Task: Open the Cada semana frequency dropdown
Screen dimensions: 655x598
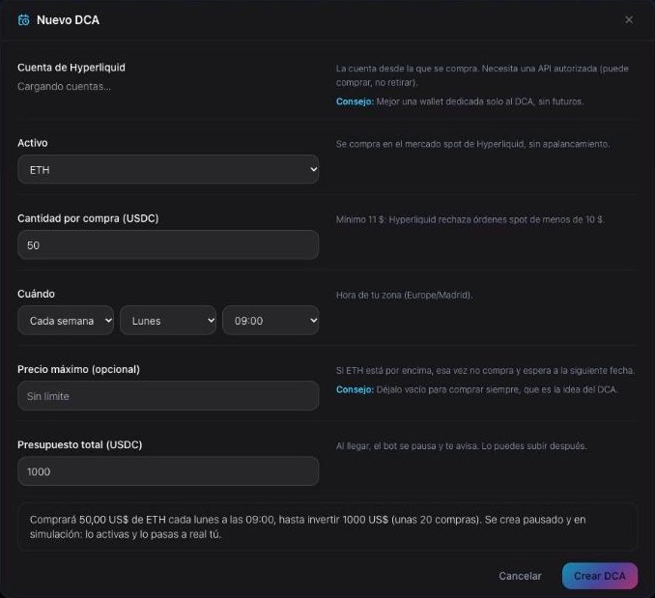Action: point(66,321)
